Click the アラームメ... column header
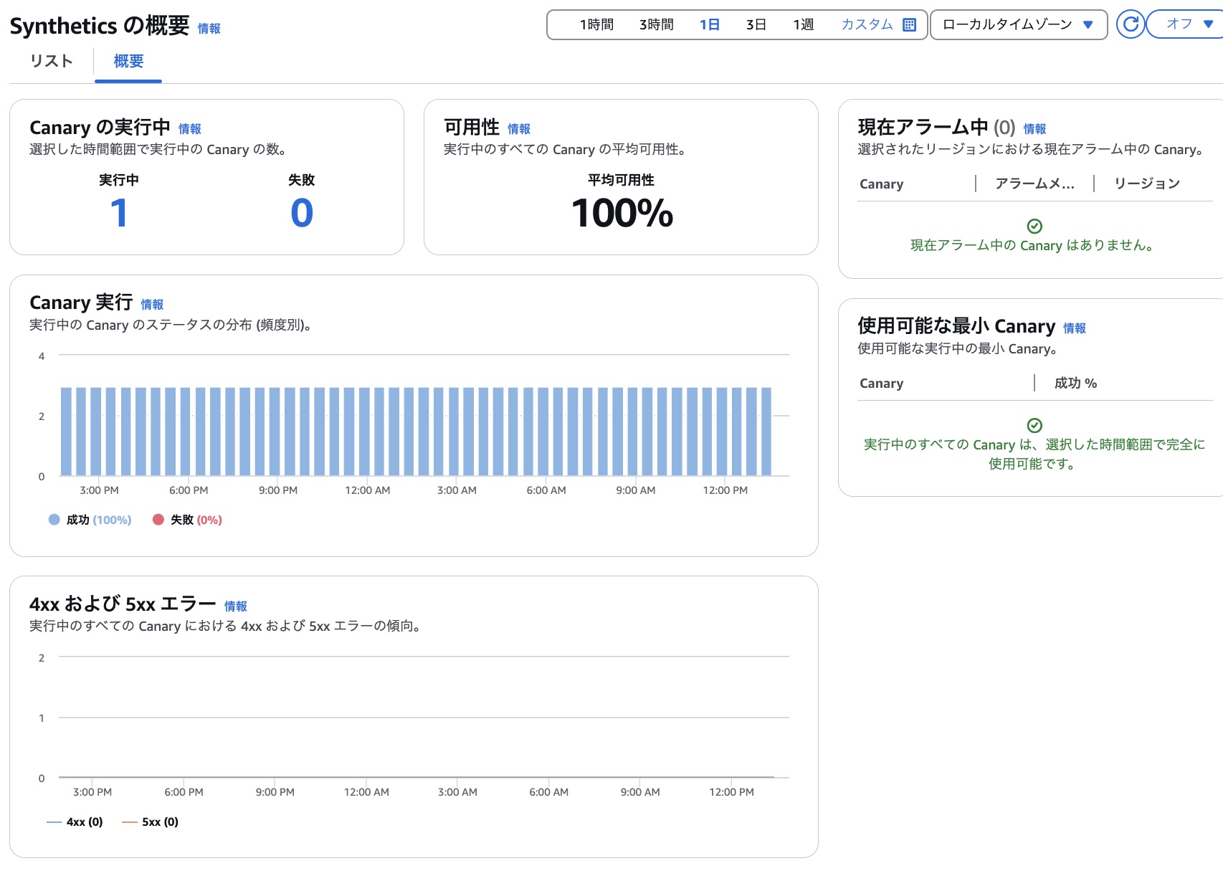The height and width of the screenshot is (876, 1223). [x=1034, y=184]
